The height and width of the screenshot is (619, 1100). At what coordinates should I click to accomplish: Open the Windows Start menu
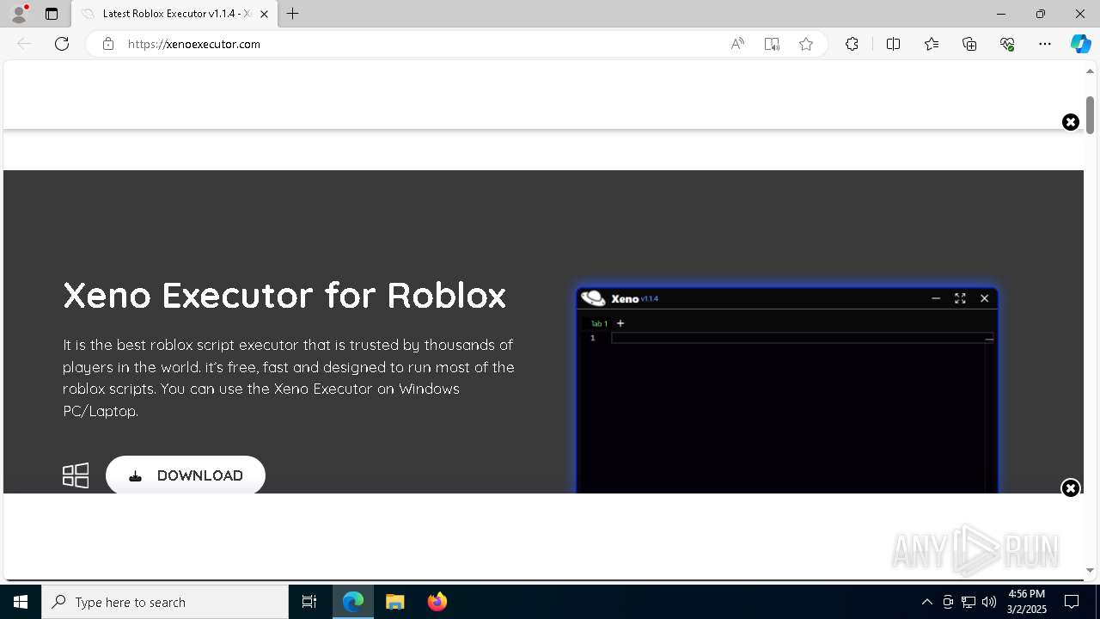coord(21,602)
